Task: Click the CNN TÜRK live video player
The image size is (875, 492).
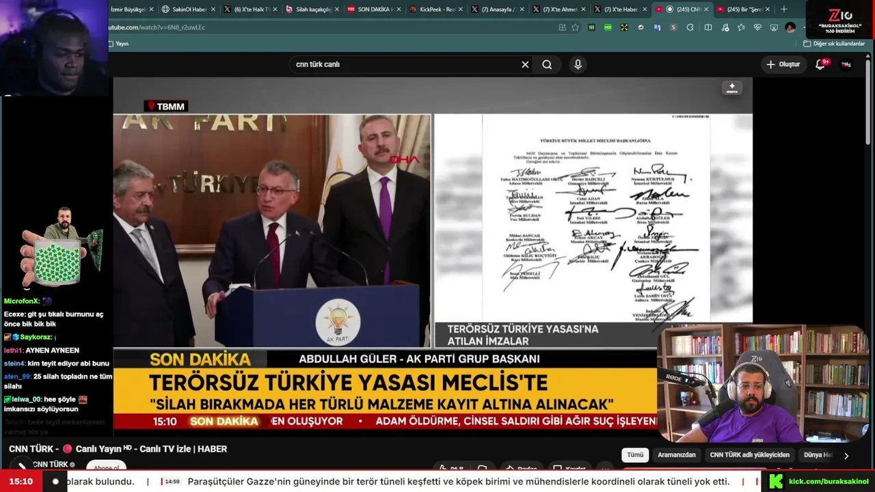Action: pyautogui.click(x=433, y=256)
